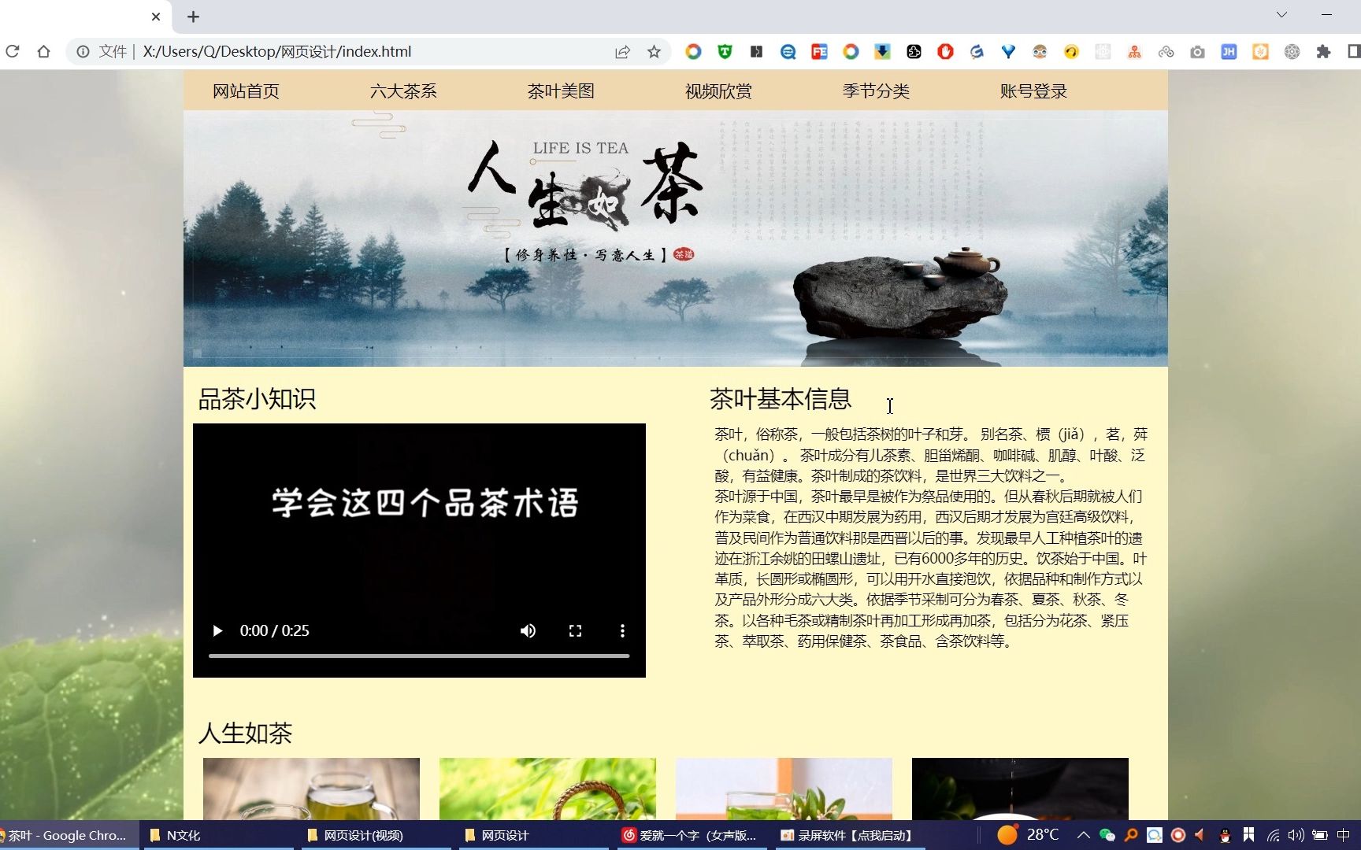This screenshot has height=850, width=1361.
Task: Click the 人生如茶 section heading
Action: (x=245, y=734)
